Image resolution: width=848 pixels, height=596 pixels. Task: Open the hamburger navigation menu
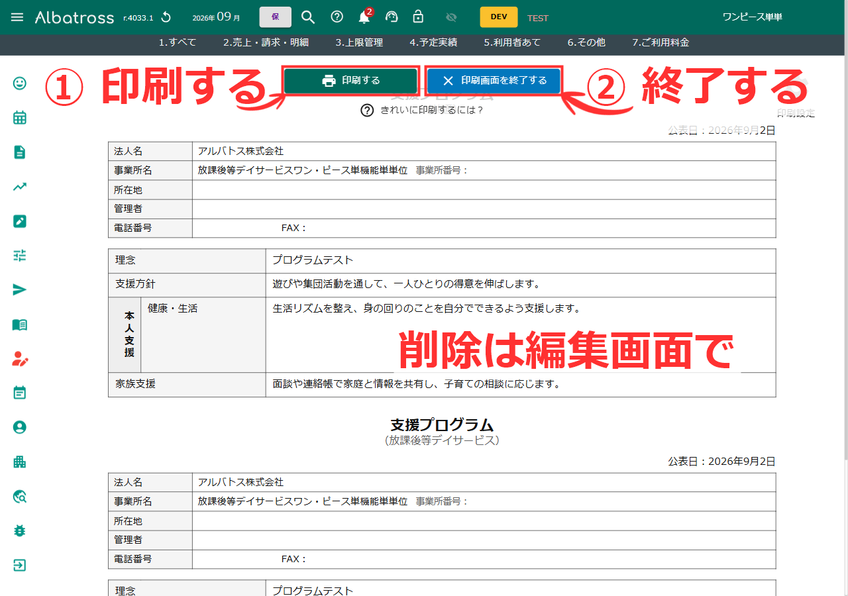(x=17, y=17)
